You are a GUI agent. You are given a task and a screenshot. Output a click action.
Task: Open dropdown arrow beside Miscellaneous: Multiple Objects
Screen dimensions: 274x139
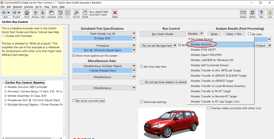134,66
